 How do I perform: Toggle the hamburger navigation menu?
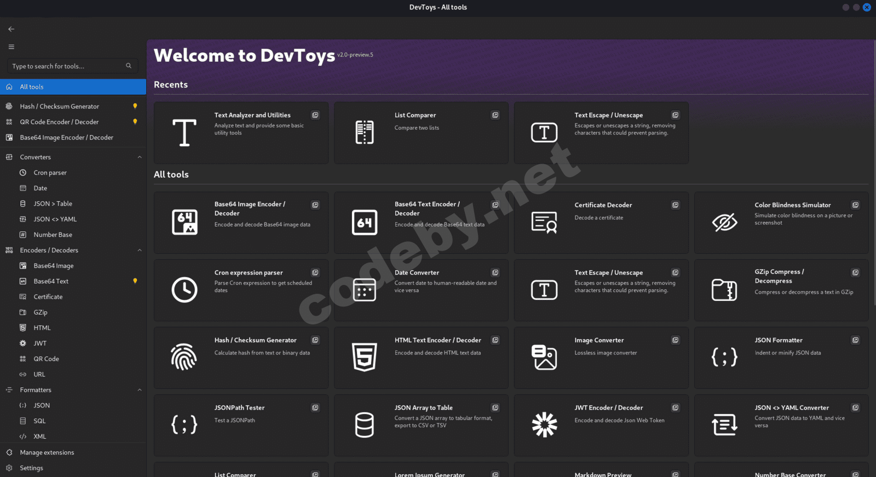[x=11, y=47]
